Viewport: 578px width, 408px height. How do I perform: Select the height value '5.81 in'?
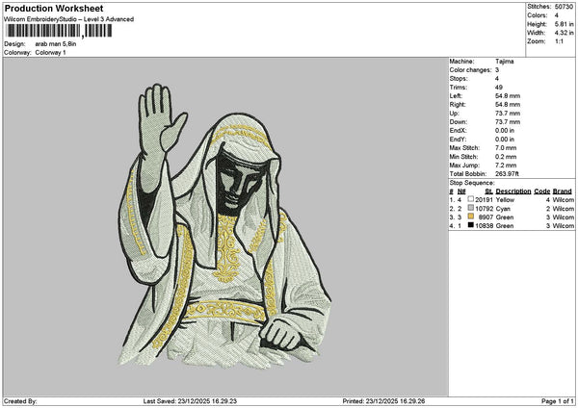point(564,24)
